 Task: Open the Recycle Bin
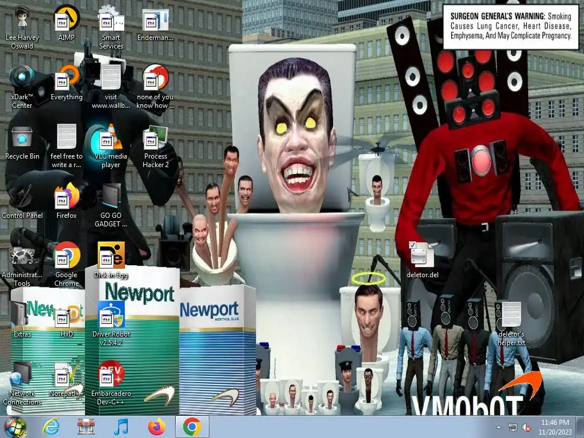click(x=22, y=142)
